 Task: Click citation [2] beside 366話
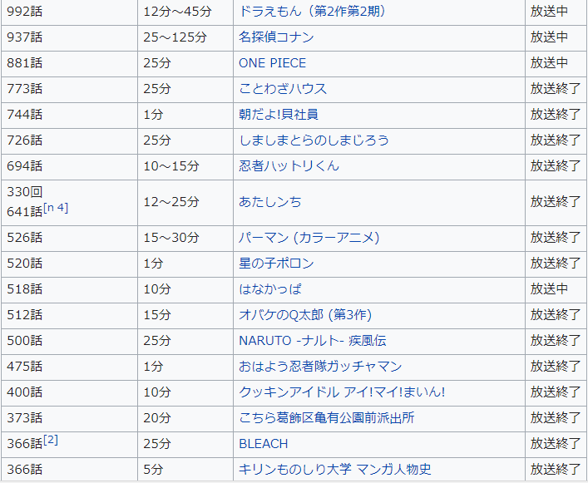[51, 440]
